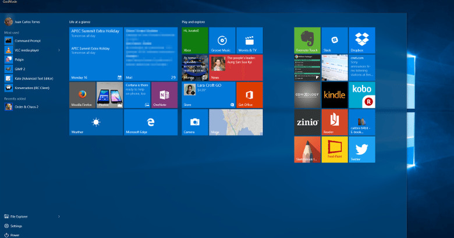This screenshot has height=238, width=454.
Task: Open the News tile about Aung San Suu Kyi
Action: tap(236, 68)
